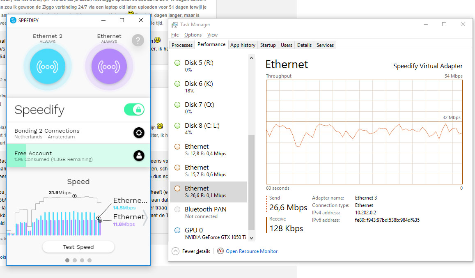Switch to the Startup tab

[268, 45]
